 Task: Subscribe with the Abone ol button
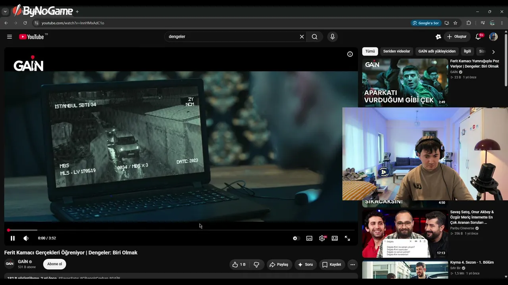point(55,264)
